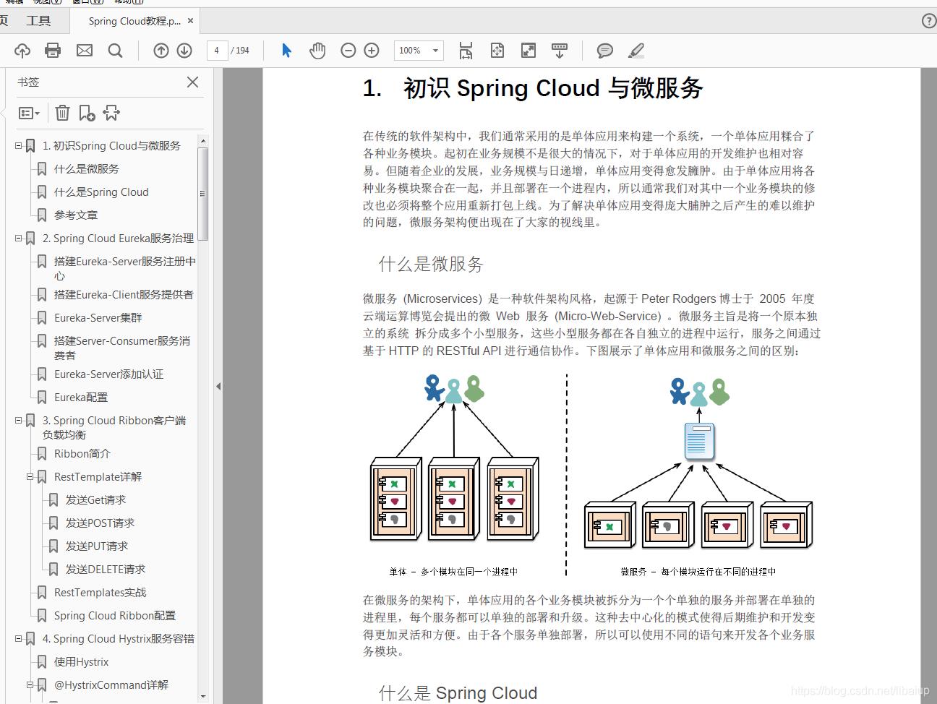Collapse '4. Spring Cloud Hystrix服务容错' bookmark
Screen dimensions: 937x704
[19, 638]
